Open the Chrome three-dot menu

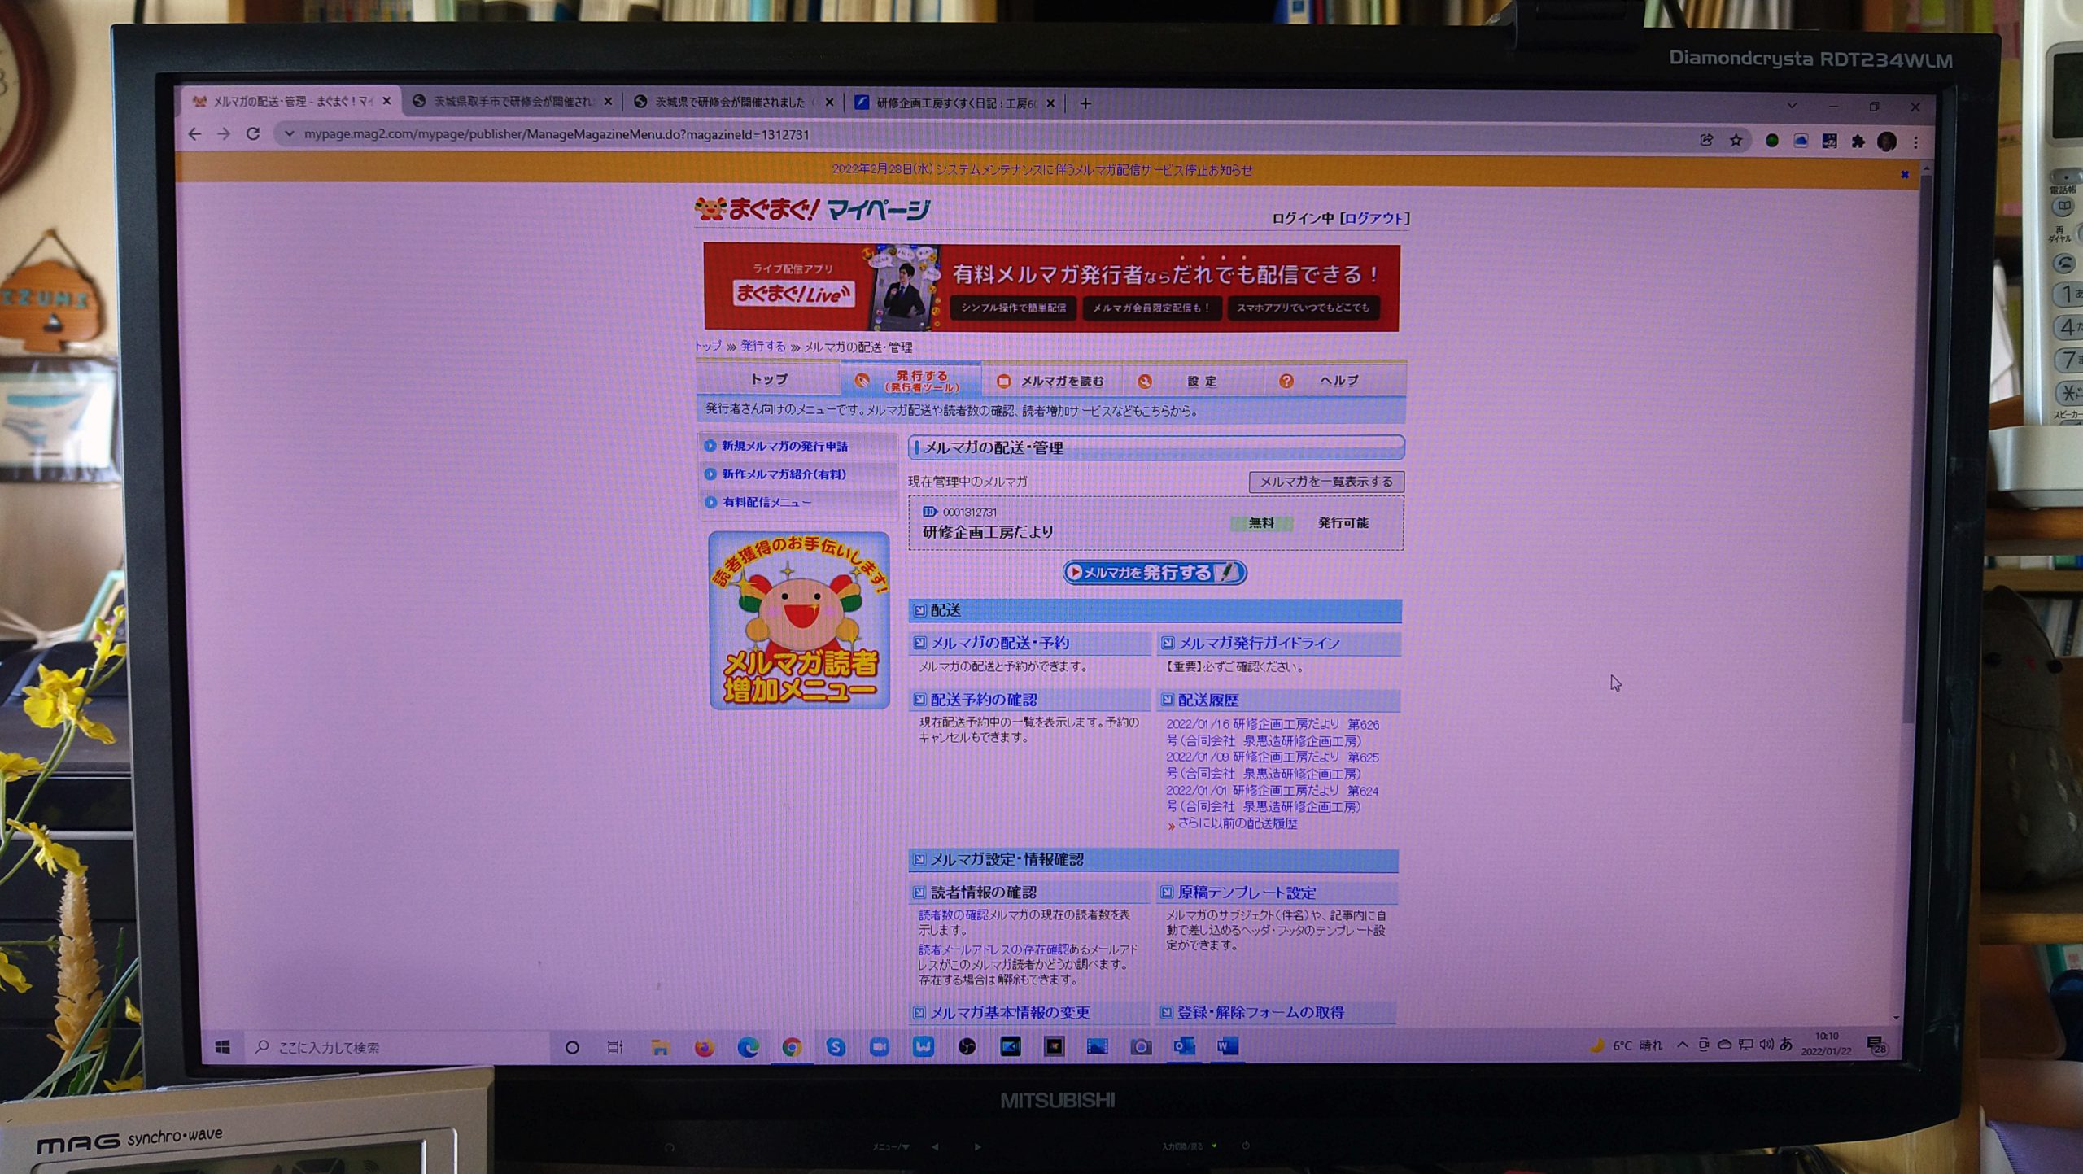coord(1916,142)
